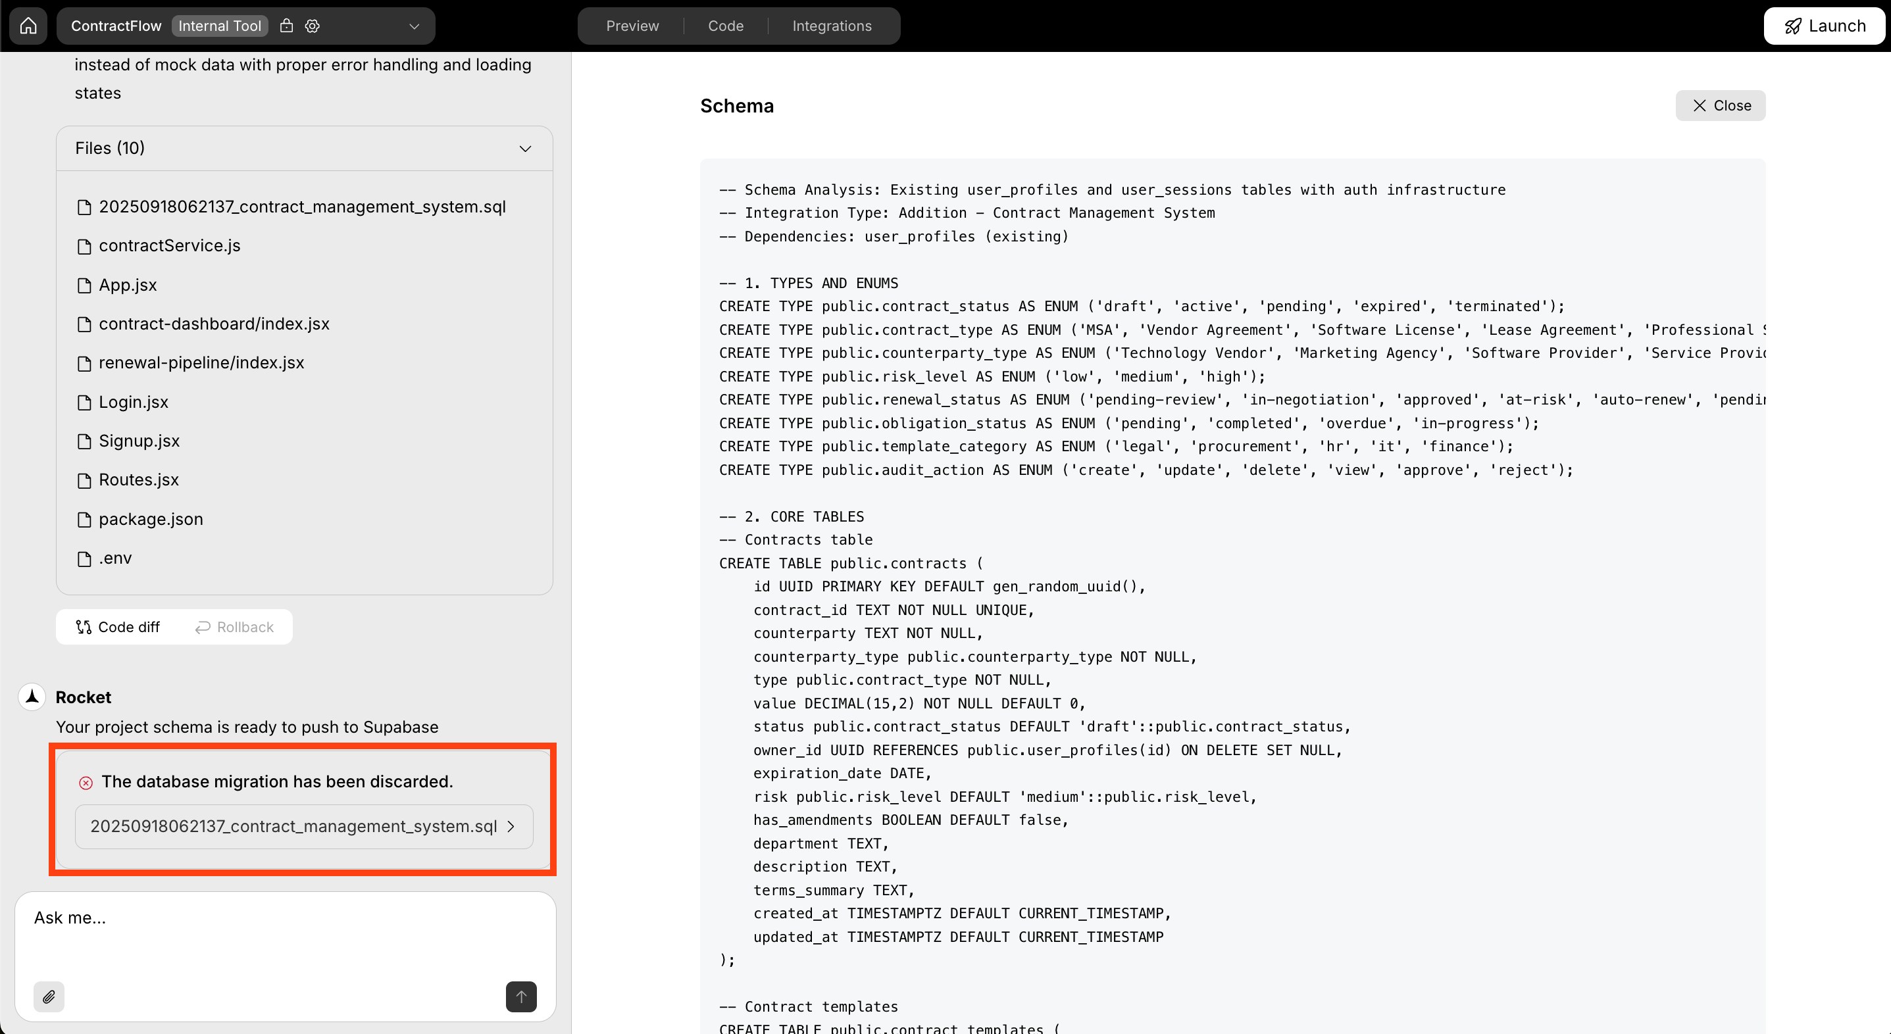Attach a file using the paperclip icon
The width and height of the screenshot is (1891, 1034).
pyautogui.click(x=49, y=997)
